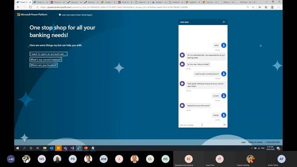297x167 pixels.
Task: Click user message 'Charles' in chat
Action: (x=216, y=115)
